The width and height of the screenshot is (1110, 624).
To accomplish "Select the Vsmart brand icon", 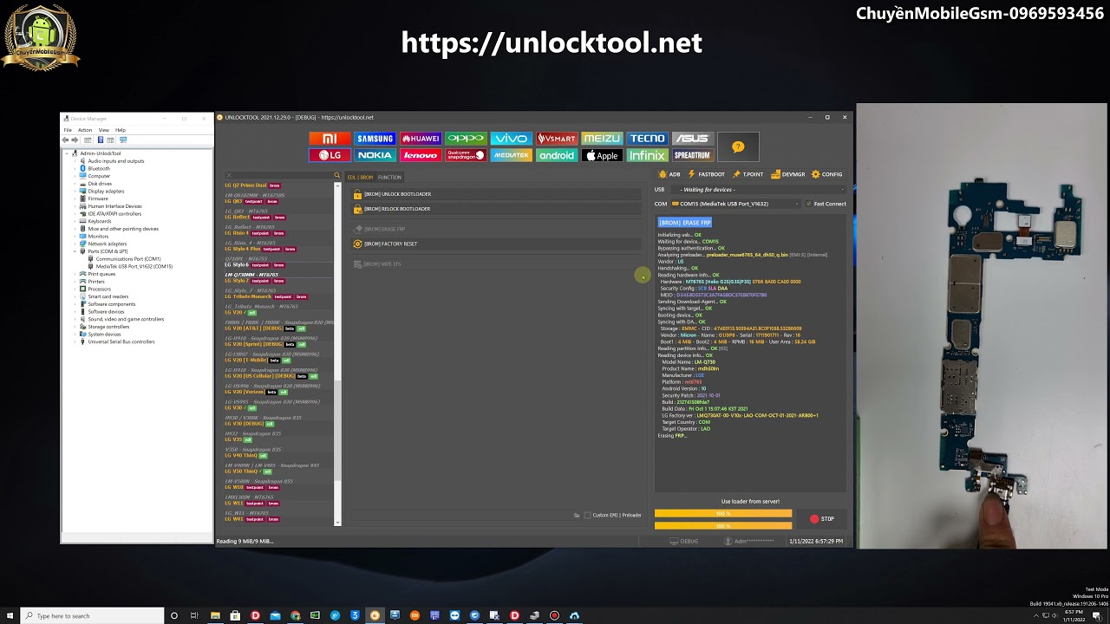I will tap(556, 139).
